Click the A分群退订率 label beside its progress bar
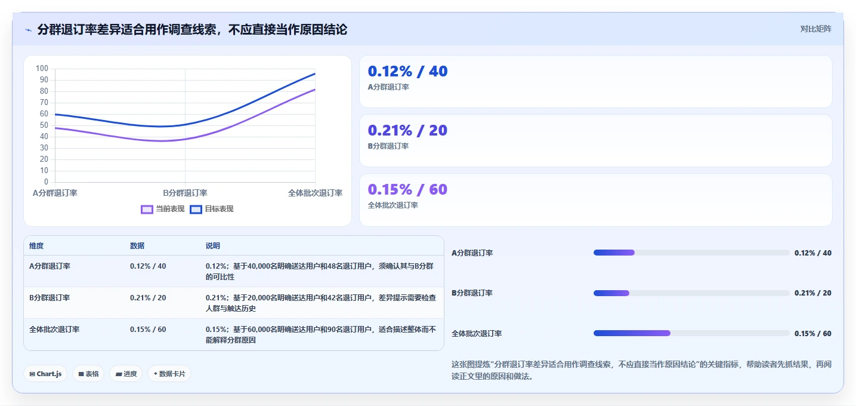Screen dimensions: 856x406 click(472, 253)
